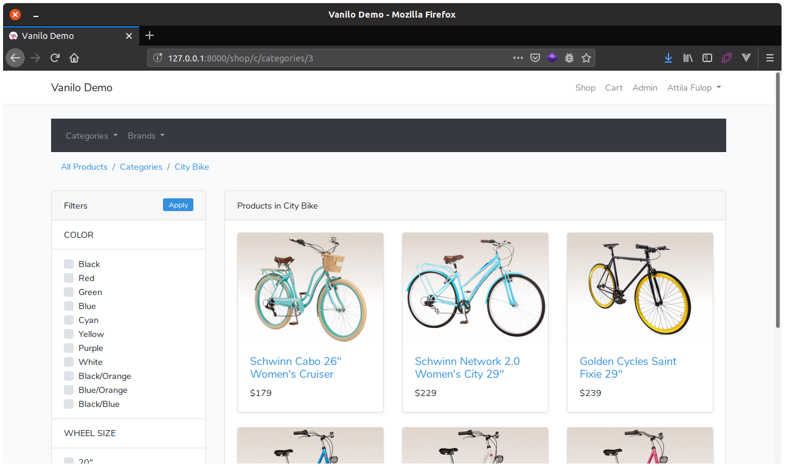Open Golden Cycles Saint Fixie 29" product link

[x=628, y=367]
